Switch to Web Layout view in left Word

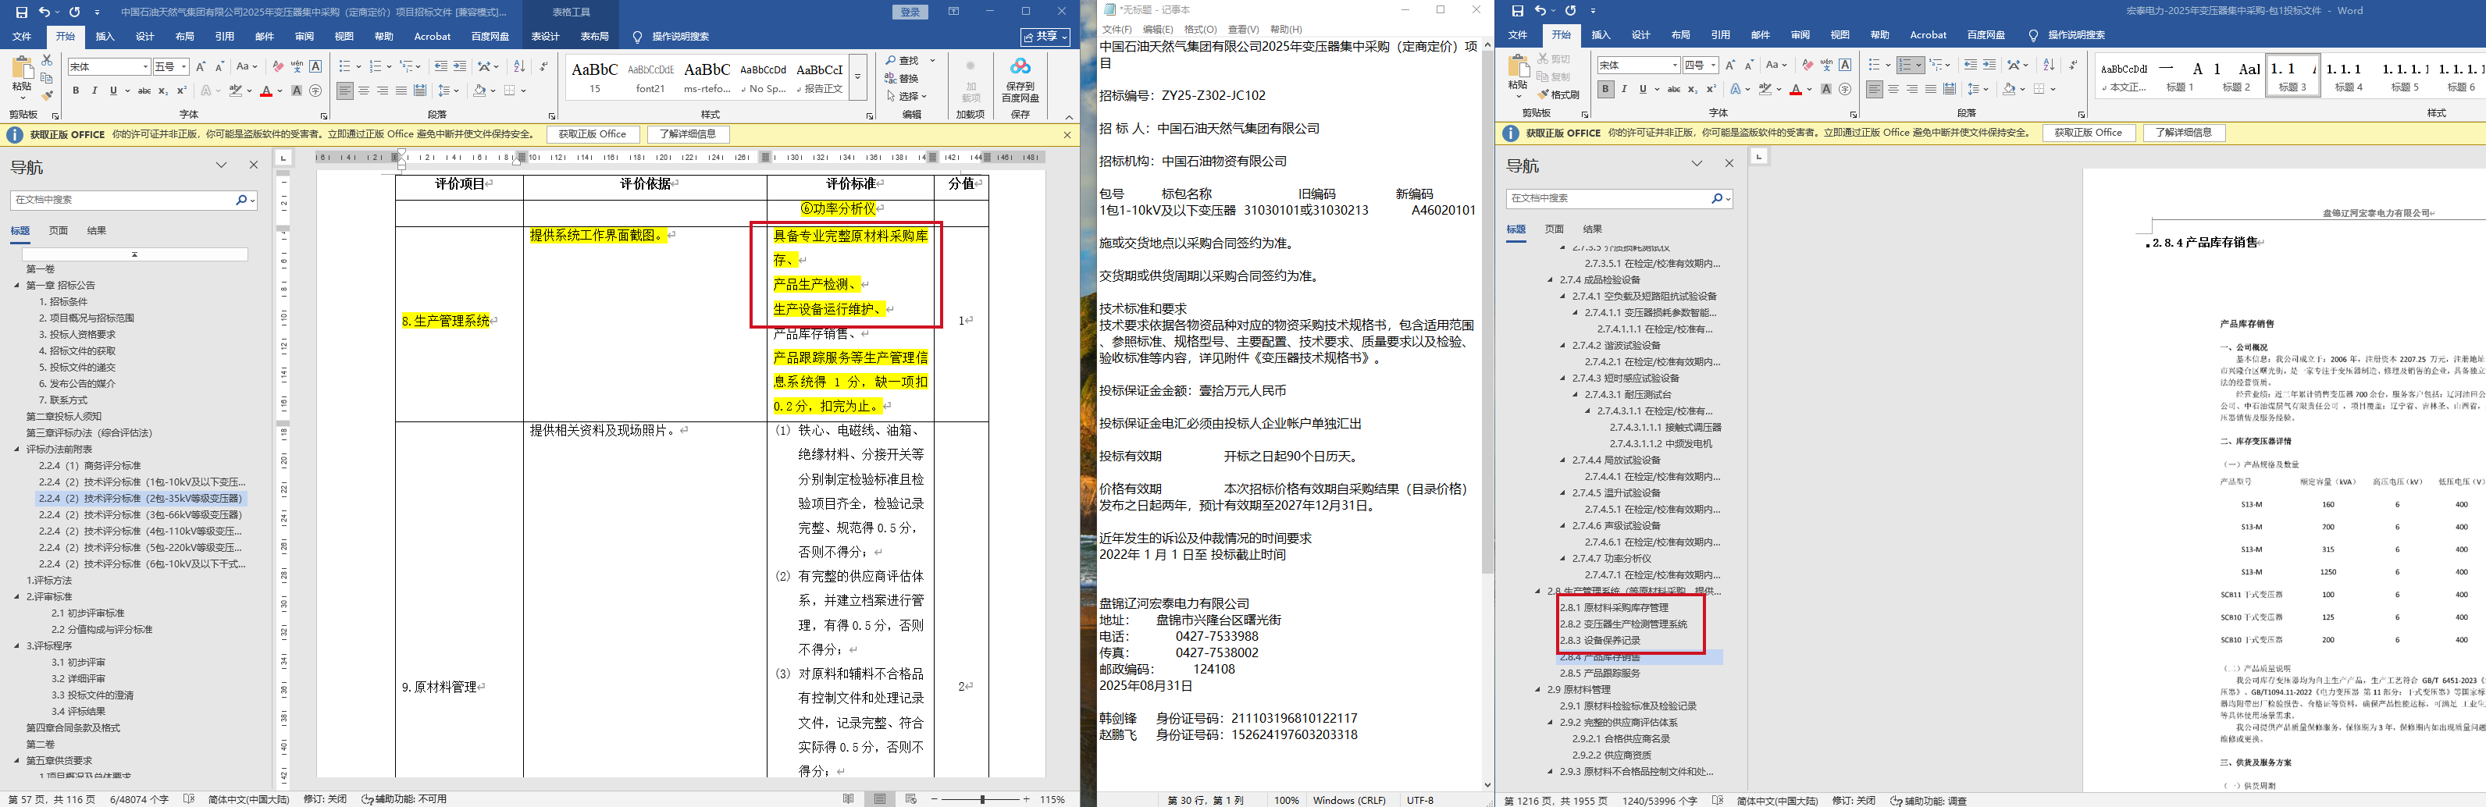click(911, 799)
